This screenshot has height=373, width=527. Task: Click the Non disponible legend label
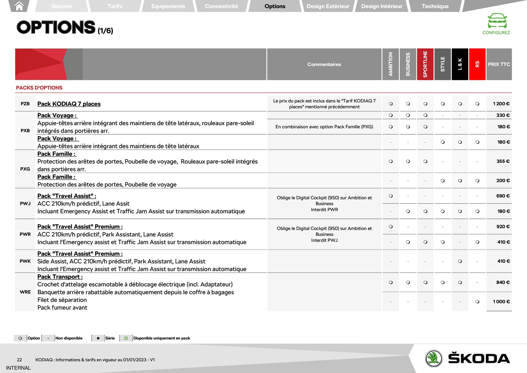pos(69,338)
